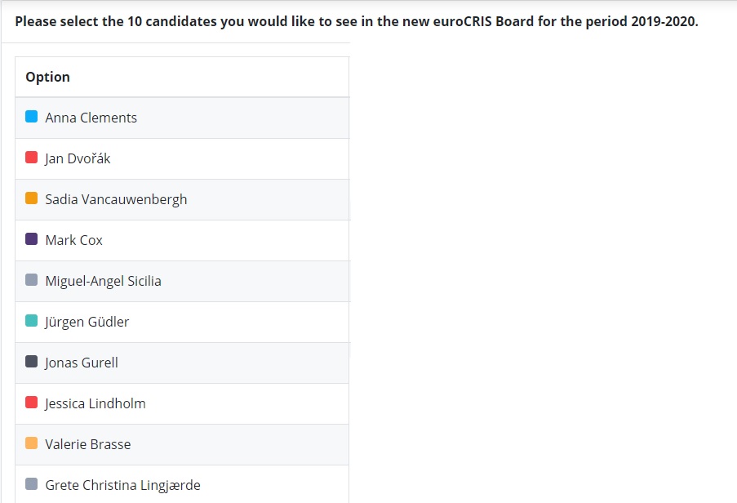Screen dimensions: 737x503
Task: Select the Anna Clements option row
Action: (x=182, y=118)
